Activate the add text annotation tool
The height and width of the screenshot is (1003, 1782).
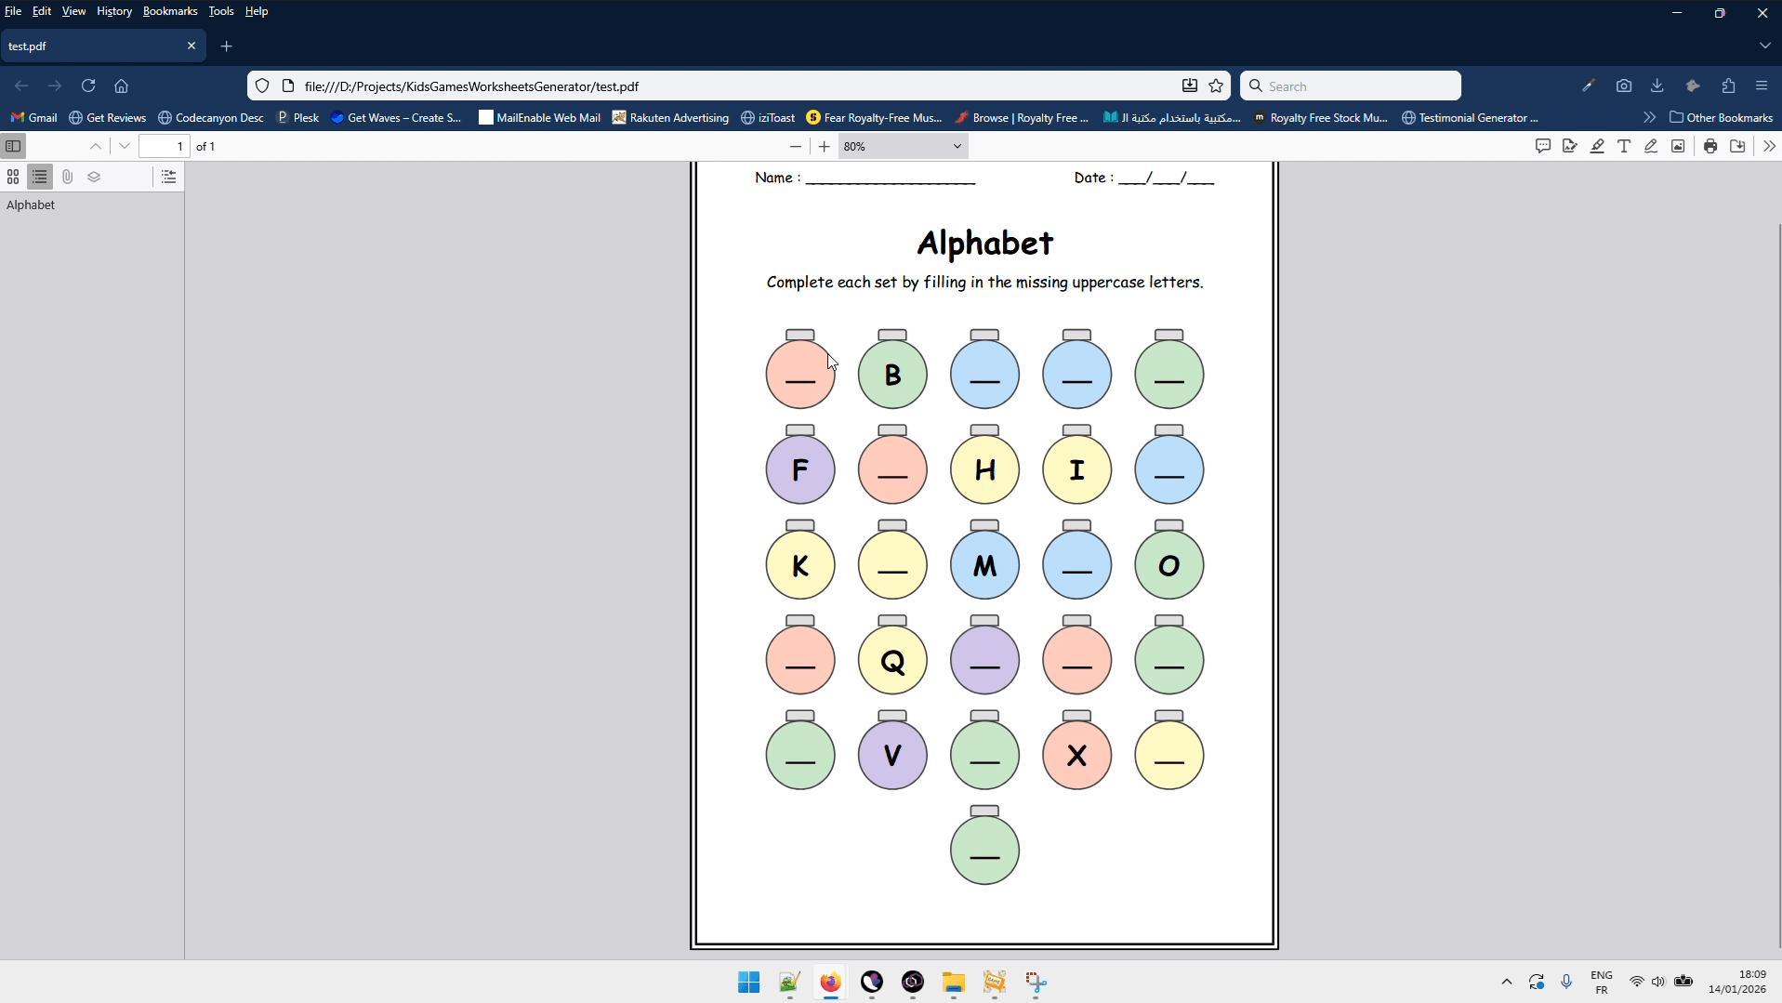pyautogui.click(x=1624, y=146)
